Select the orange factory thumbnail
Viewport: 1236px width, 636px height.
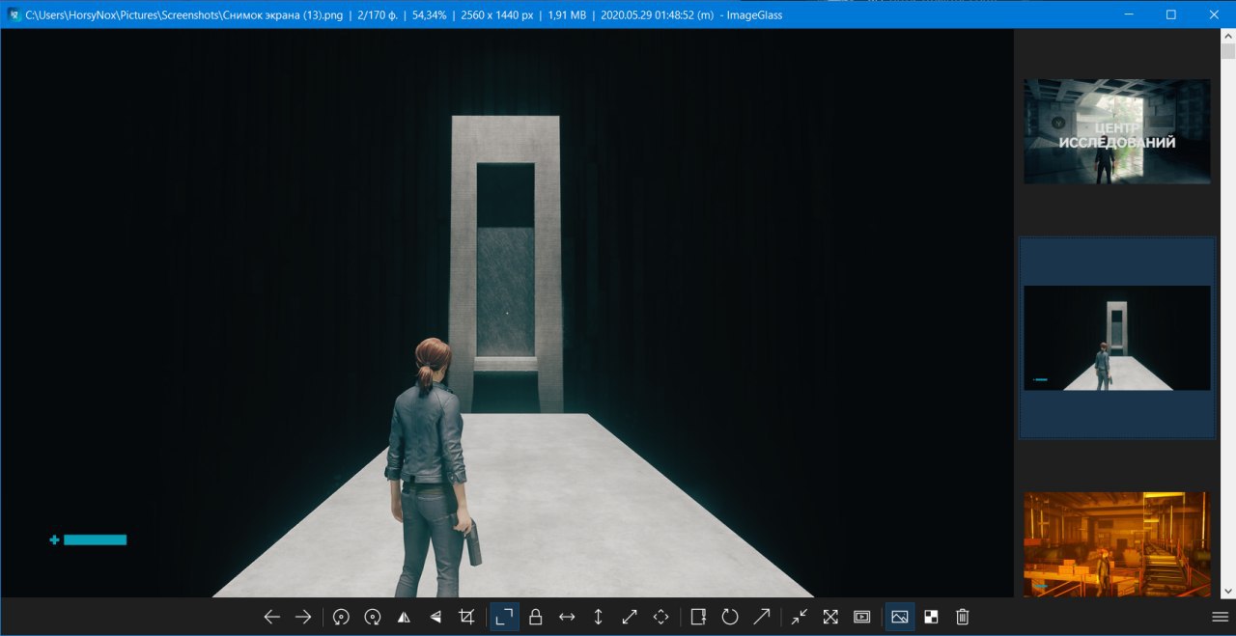tap(1117, 544)
